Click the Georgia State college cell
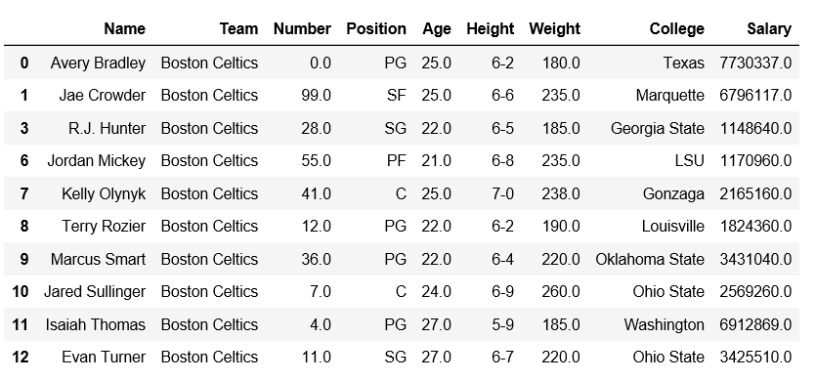Image resolution: width=816 pixels, height=381 pixels. 658,129
